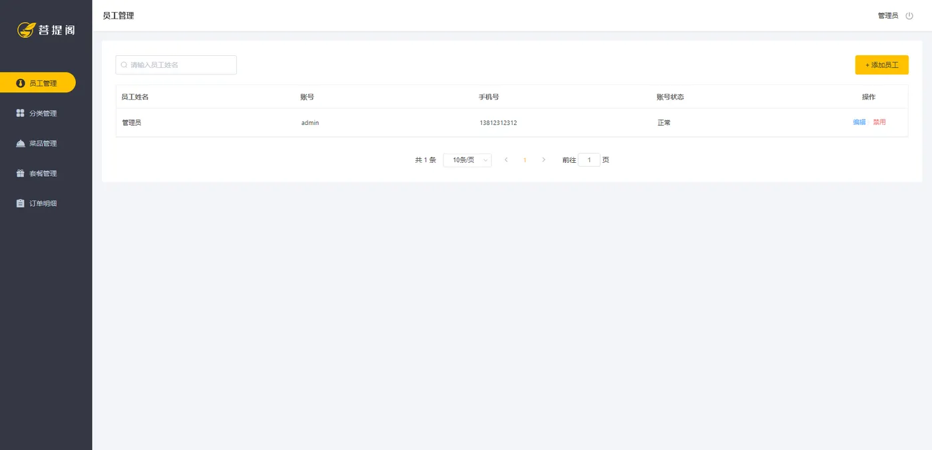
Task: Focus the employee name search field
Action: [x=176, y=65]
